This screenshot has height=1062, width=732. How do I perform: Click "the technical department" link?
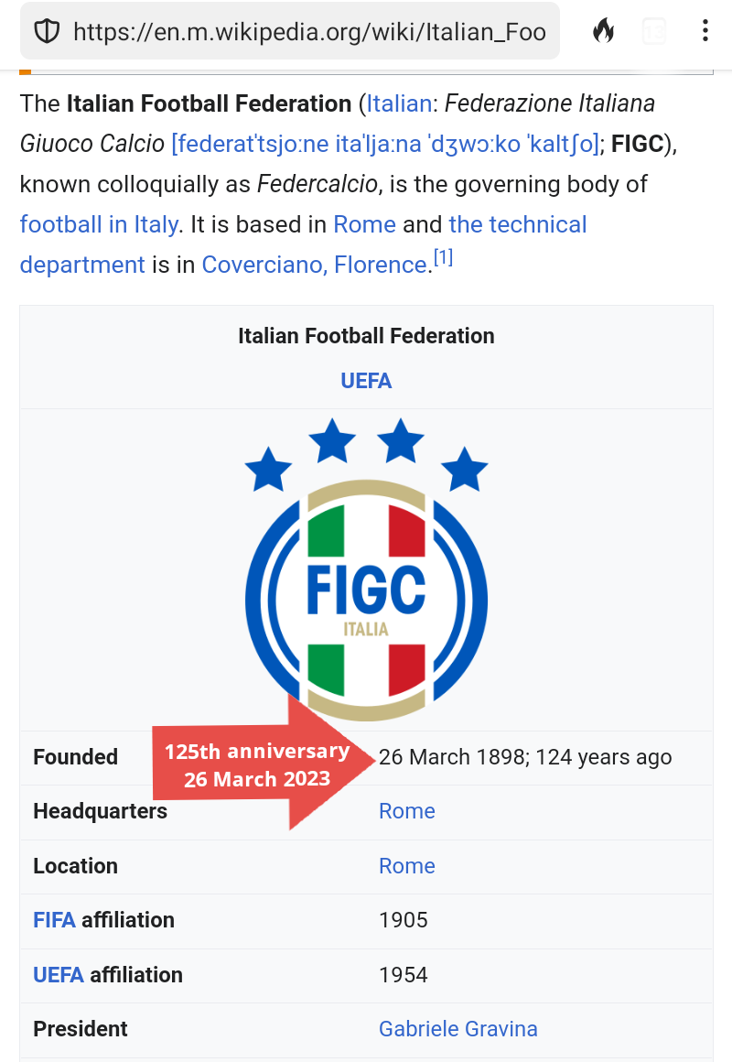tap(517, 224)
